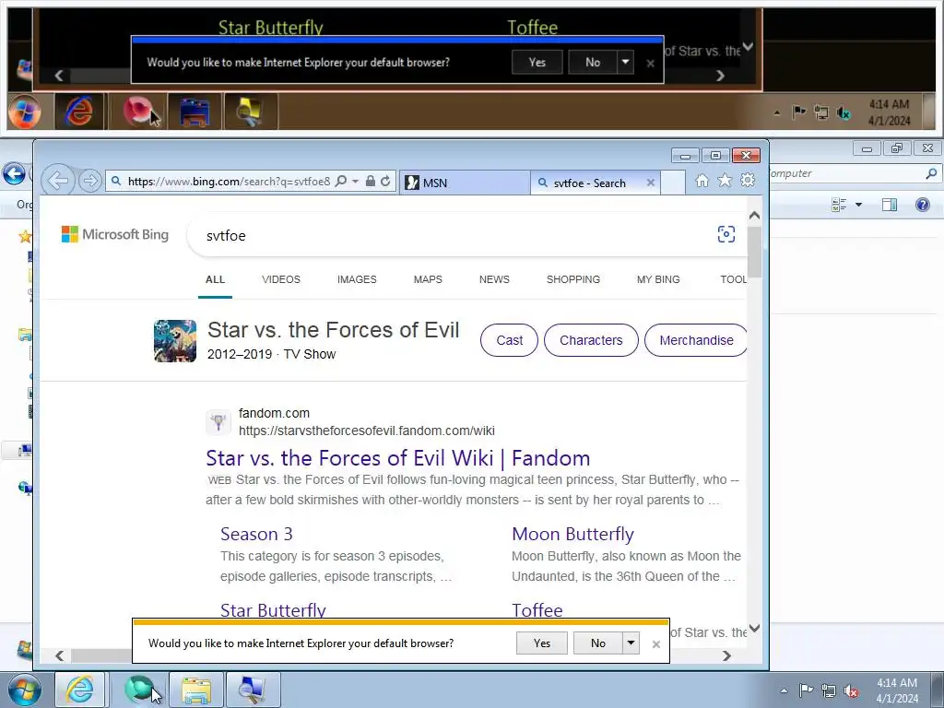
Task: Click the page vertical scrollbar up arrow
Action: pos(754,215)
